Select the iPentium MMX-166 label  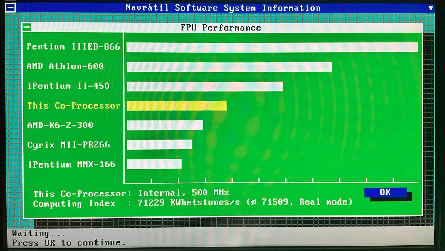71,164
